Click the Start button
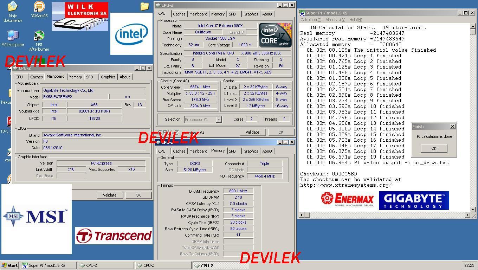Image resolution: width=478 pixels, height=270 pixels. 10,265
